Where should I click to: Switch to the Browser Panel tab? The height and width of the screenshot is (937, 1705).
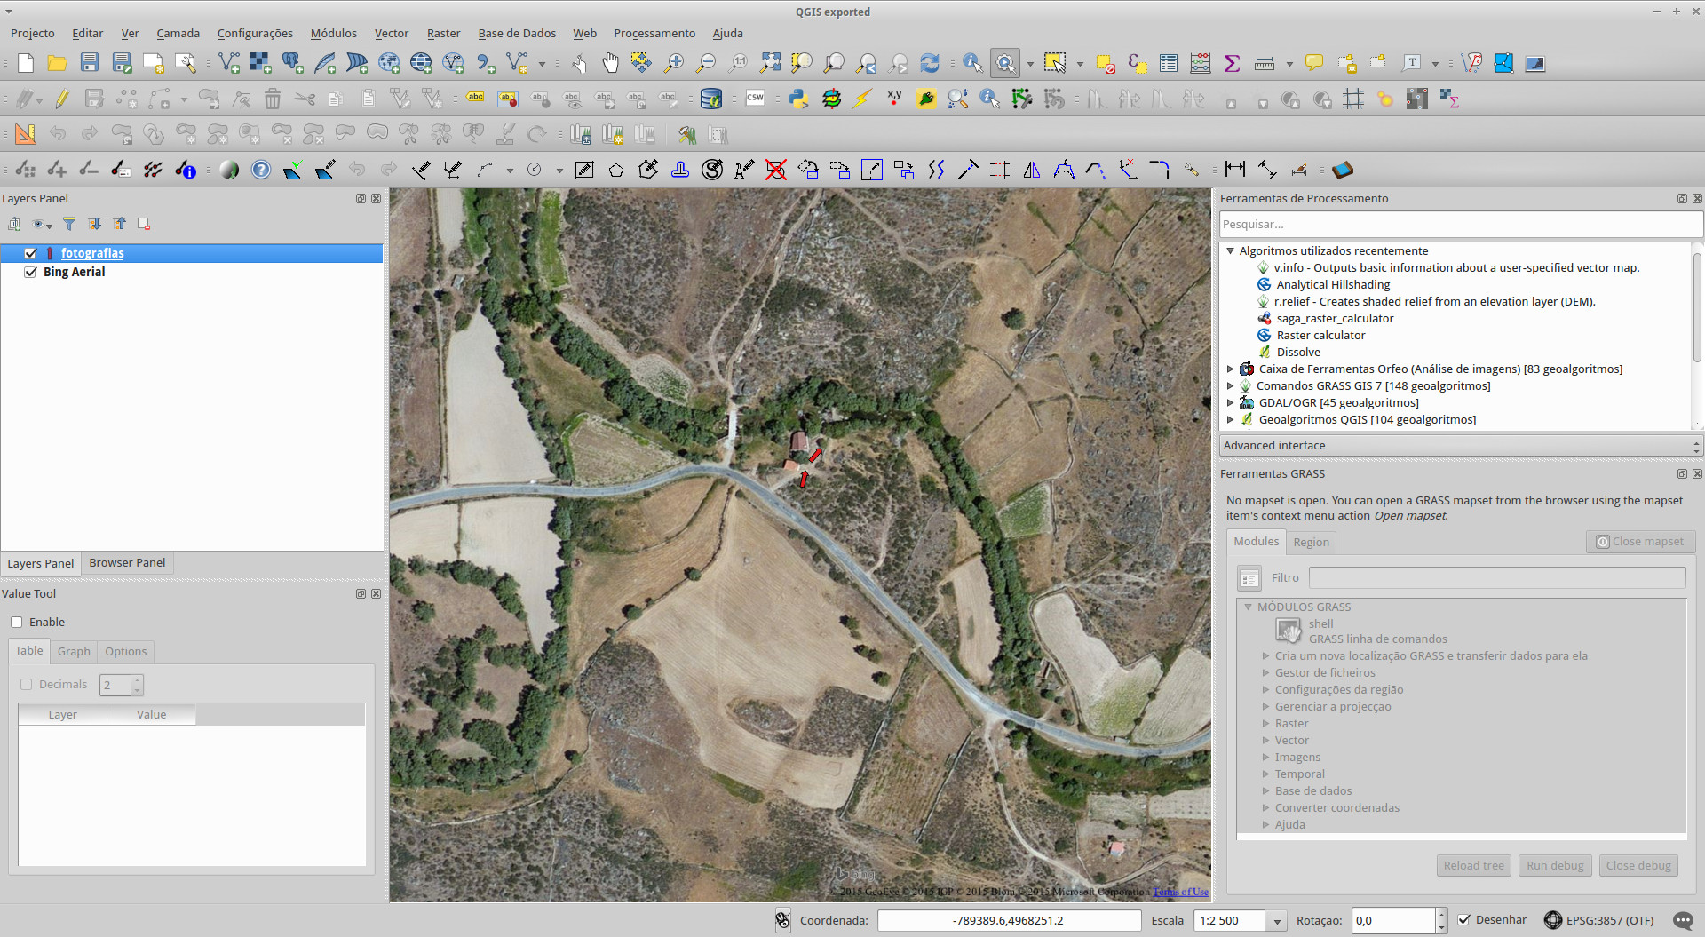pos(126,562)
